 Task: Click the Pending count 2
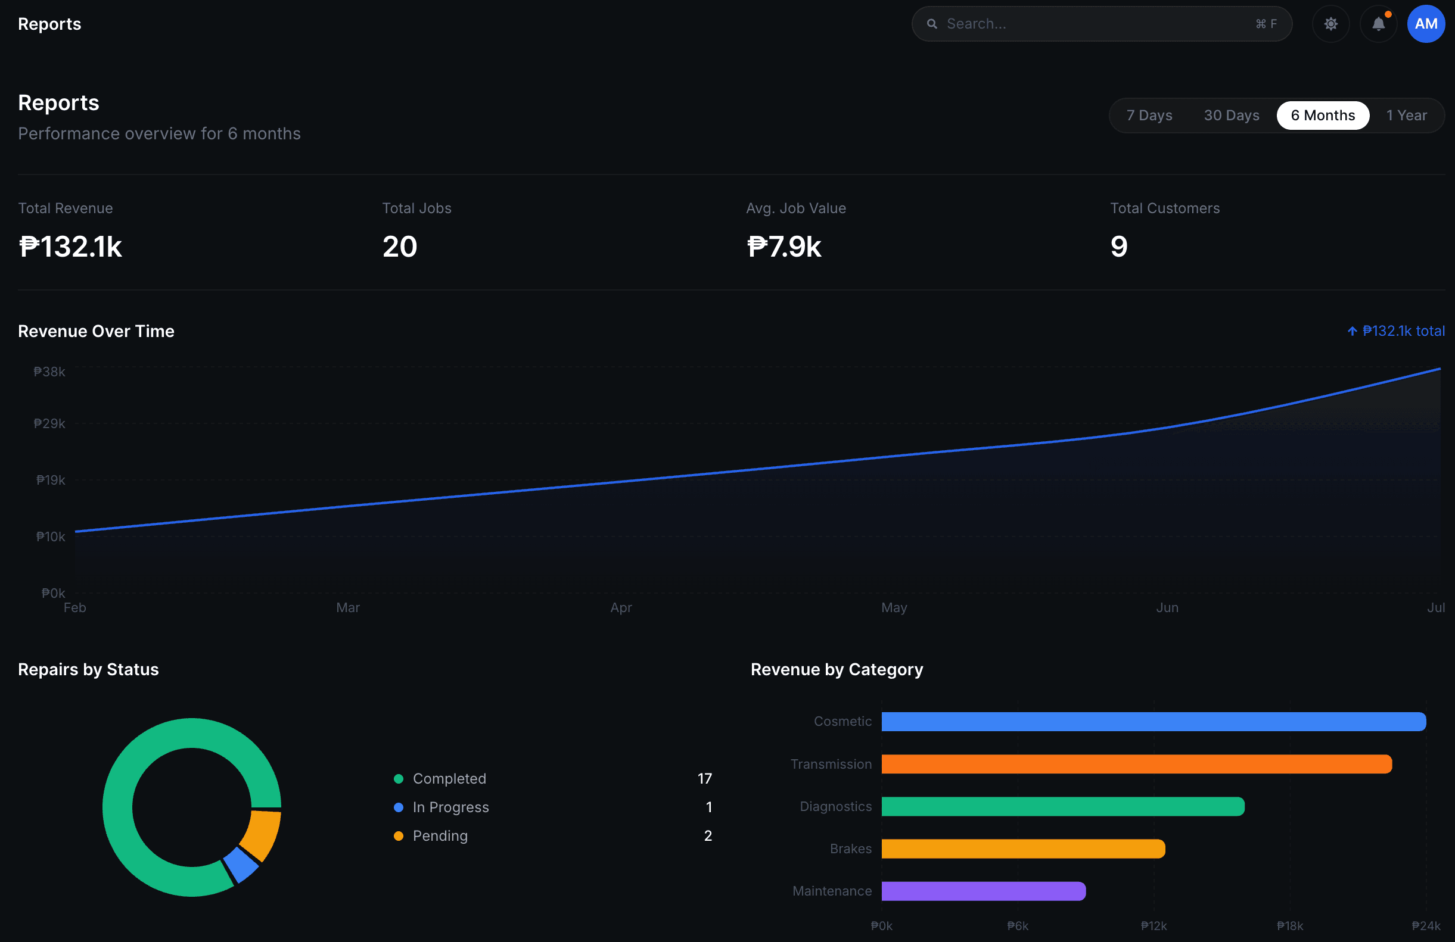tap(707, 835)
